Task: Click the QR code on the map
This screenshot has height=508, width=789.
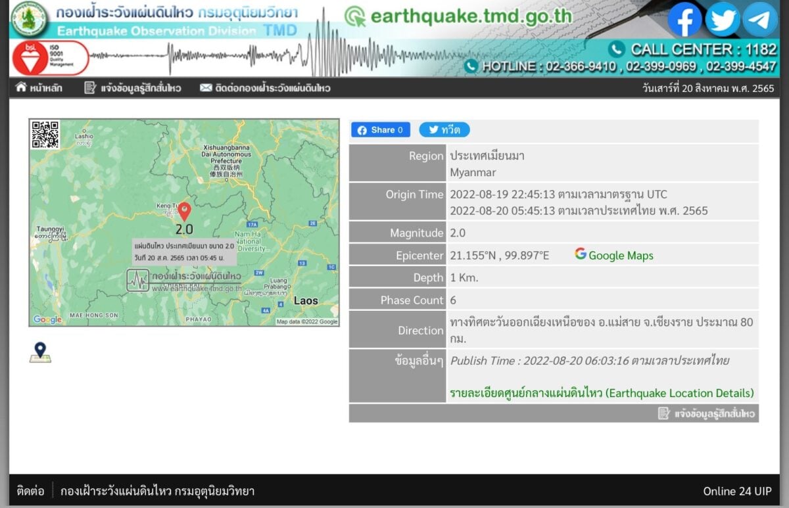Action: pyautogui.click(x=45, y=134)
